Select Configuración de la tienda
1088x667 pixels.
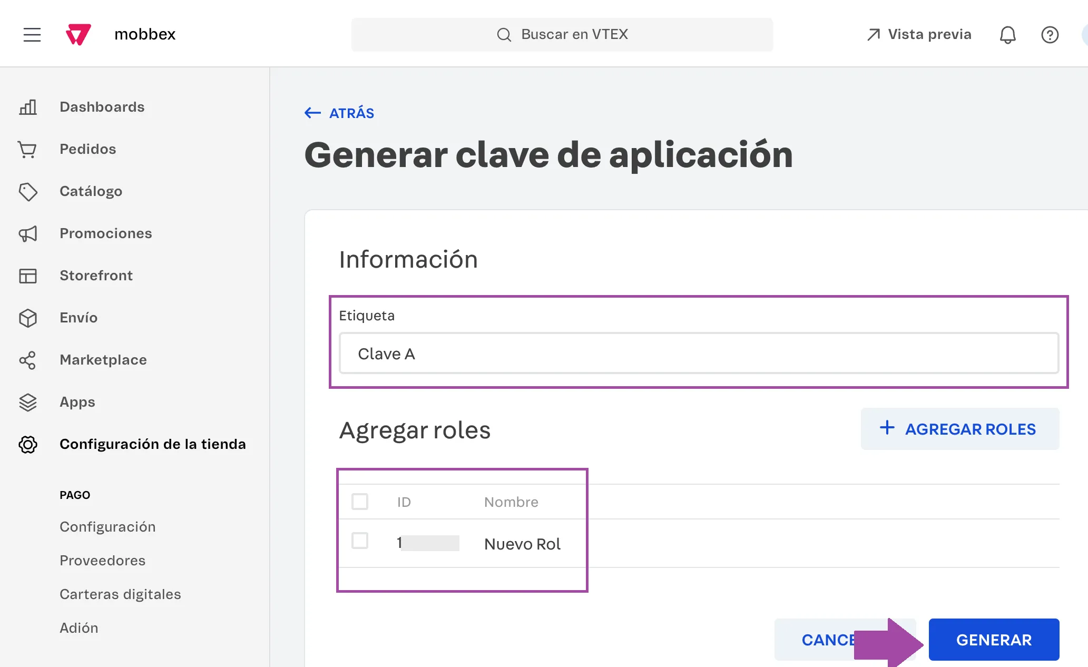153,444
